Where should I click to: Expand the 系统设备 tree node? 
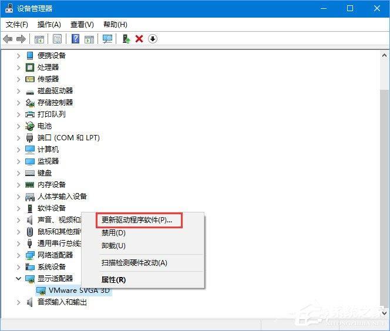coord(18,267)
